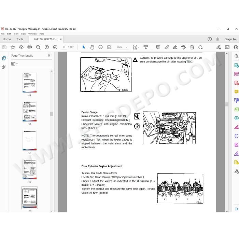239x239 pixels.
Task: Upload file to cloud icon
Action: coord(21,47)
